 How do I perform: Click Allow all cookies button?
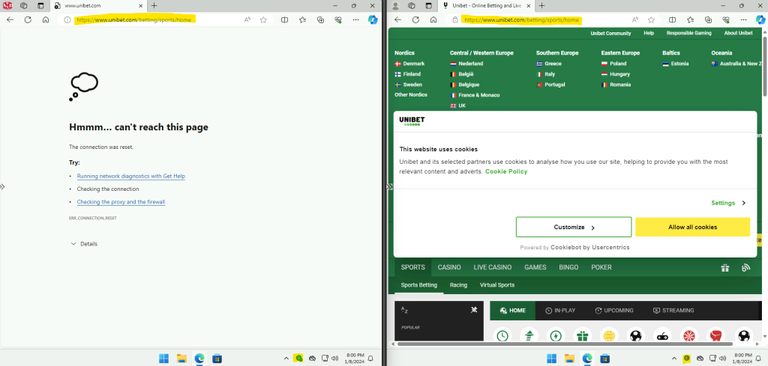point(692,228)
